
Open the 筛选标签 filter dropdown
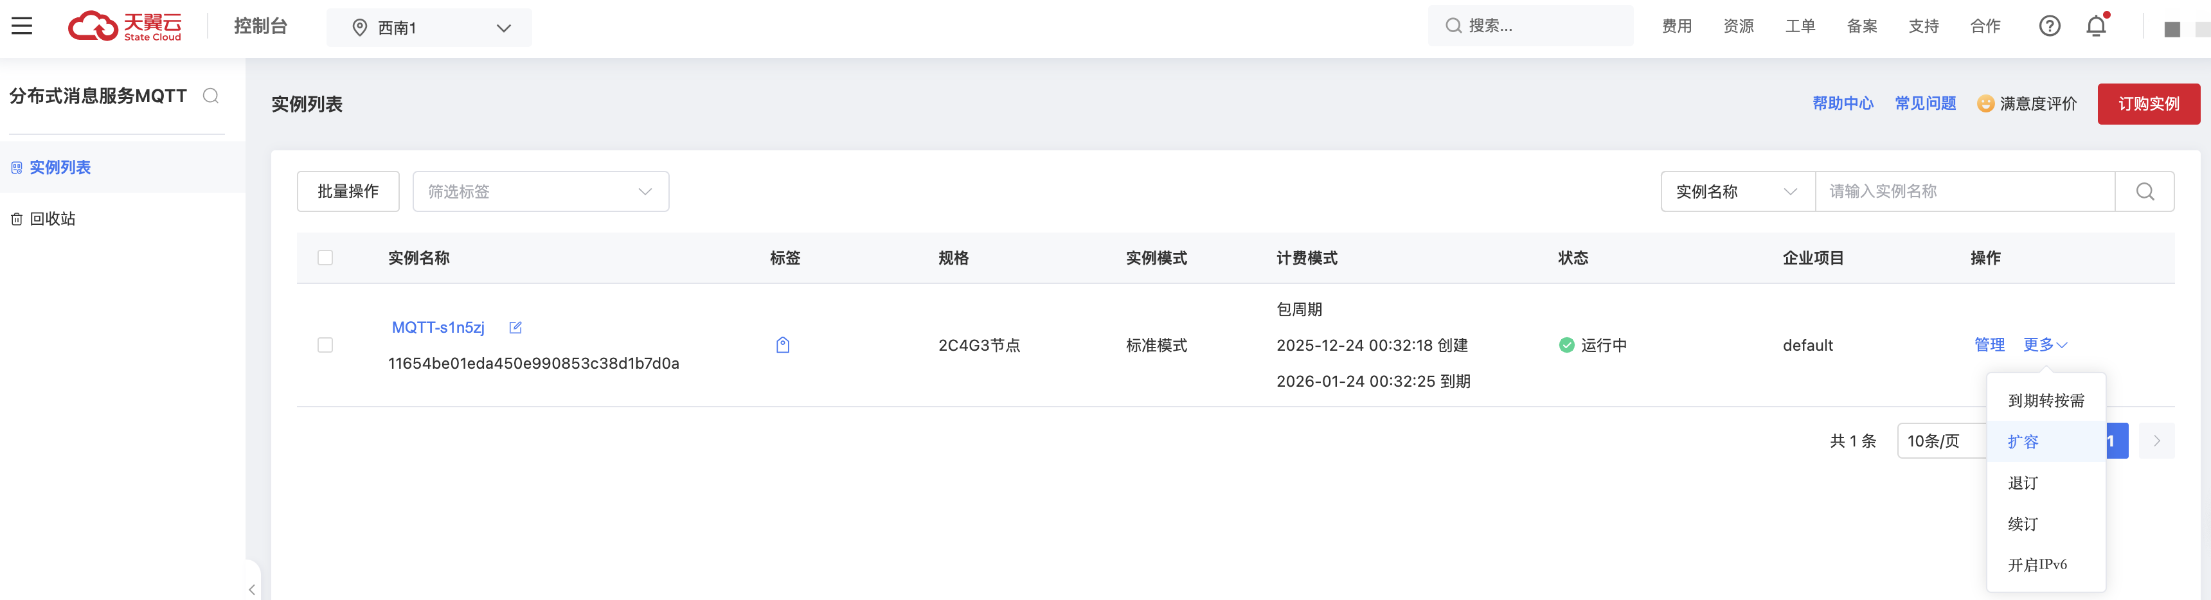tap(541, 191)
